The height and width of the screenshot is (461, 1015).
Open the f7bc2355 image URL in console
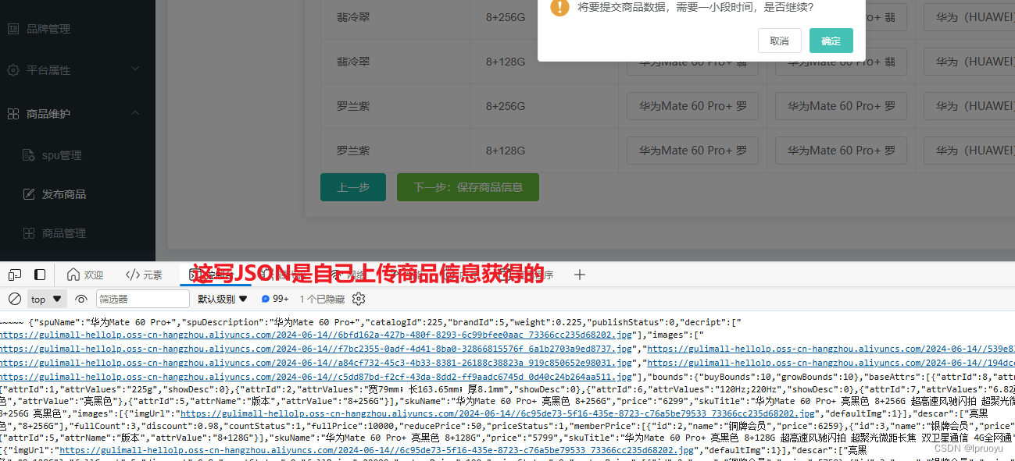316,349
